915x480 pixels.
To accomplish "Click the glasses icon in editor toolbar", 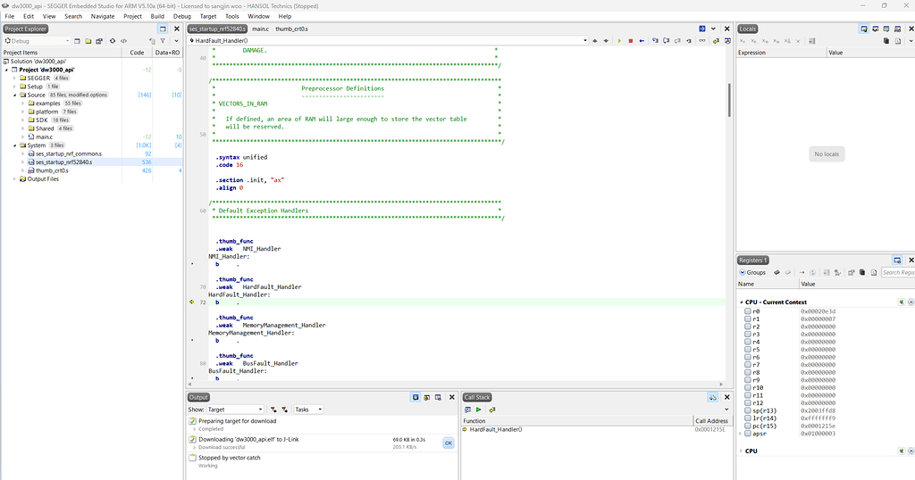I will [x=702, y=41].
